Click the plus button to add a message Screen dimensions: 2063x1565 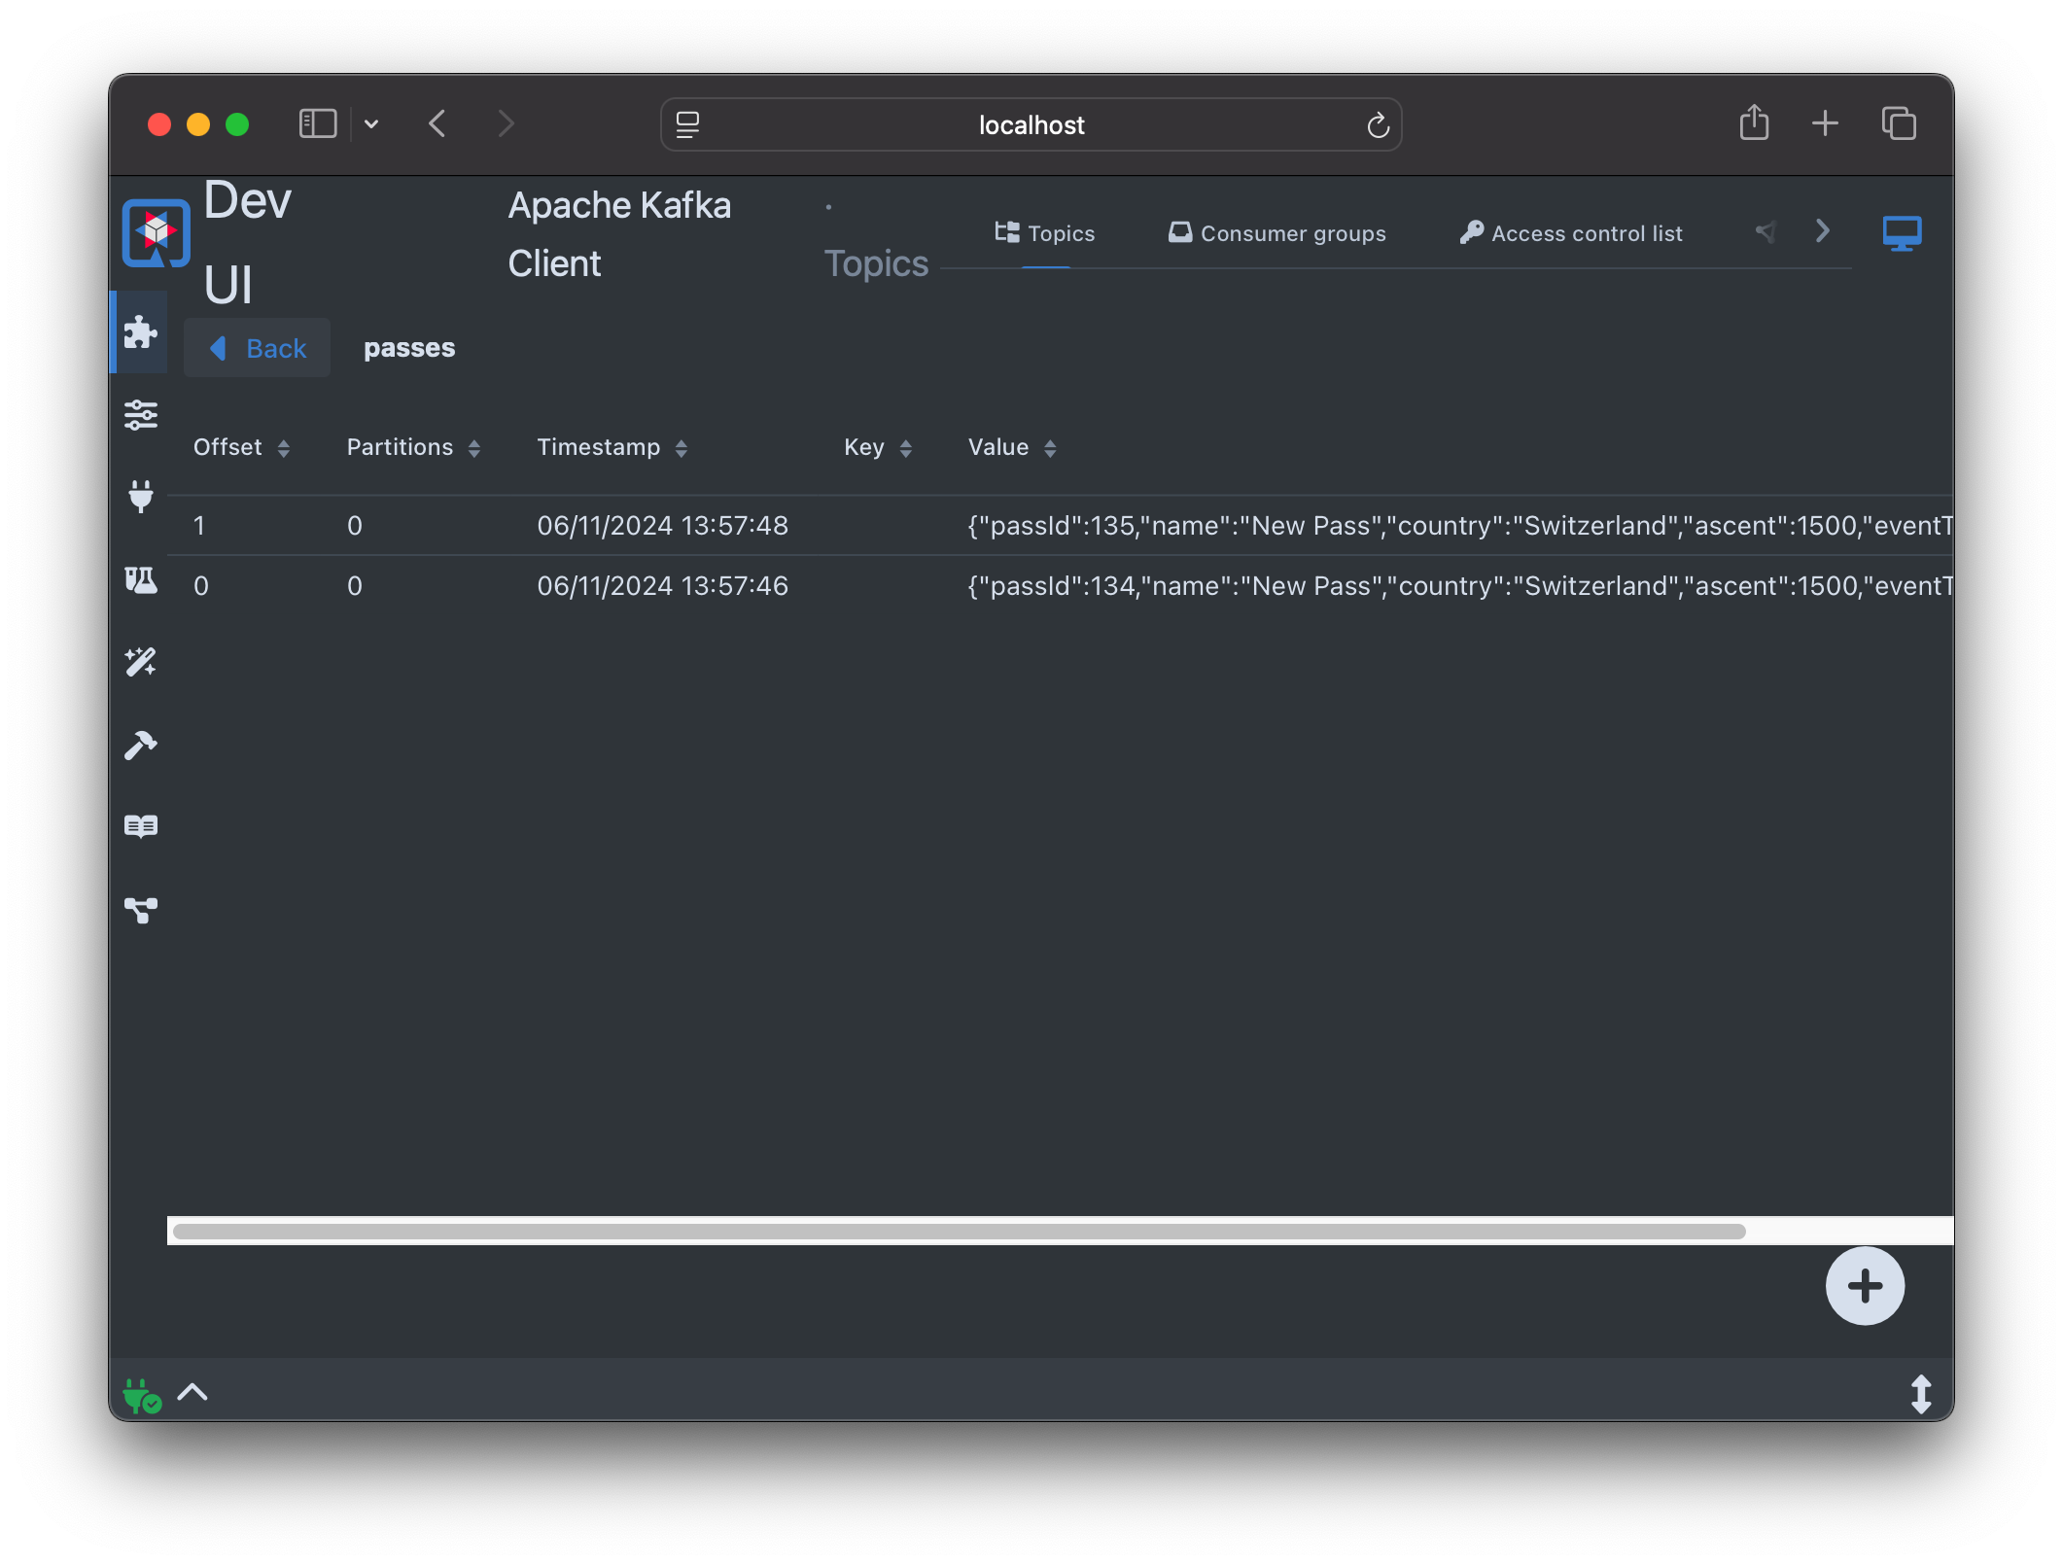1864,1286
